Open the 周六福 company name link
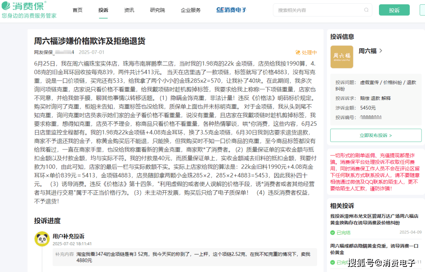 [x=368, y=51]
